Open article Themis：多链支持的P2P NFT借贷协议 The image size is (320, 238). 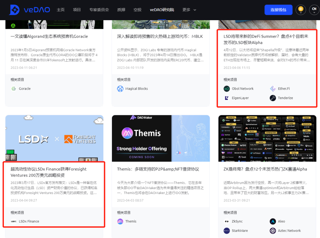[158, 169]
